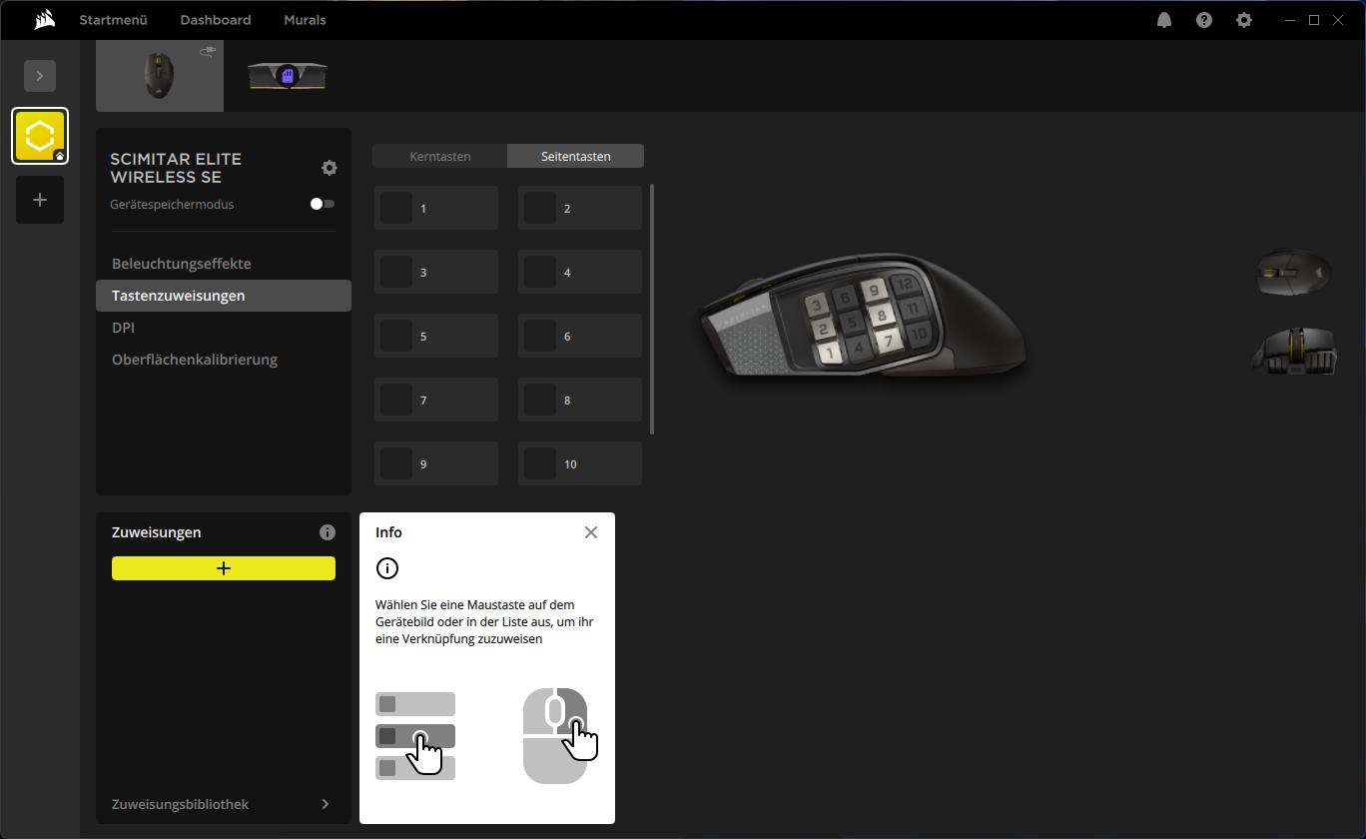Click the key list vertical scrollbar
1366x839 pixels.
point(652,309)
